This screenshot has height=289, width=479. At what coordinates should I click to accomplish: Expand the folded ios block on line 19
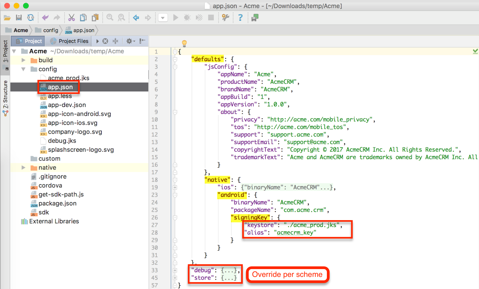pyautogui.click(x=175, y=187)
